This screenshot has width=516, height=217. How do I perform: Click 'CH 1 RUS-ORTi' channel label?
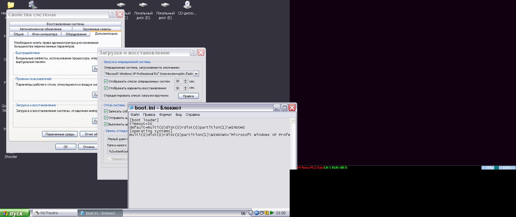pyautogui.click(x=336, y=168)
